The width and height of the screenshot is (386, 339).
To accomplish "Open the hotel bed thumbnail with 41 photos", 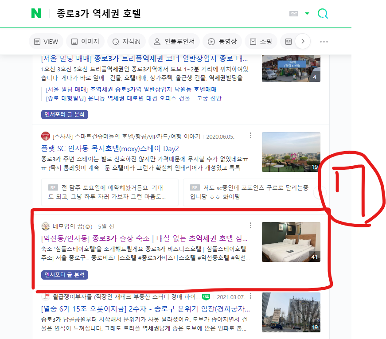I will (x=291, y=242).
